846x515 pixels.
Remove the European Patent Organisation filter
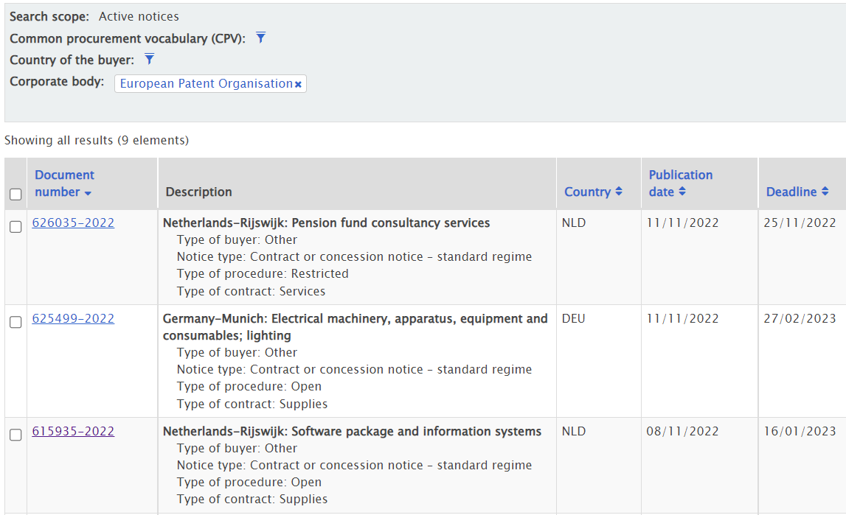(298, 83)
